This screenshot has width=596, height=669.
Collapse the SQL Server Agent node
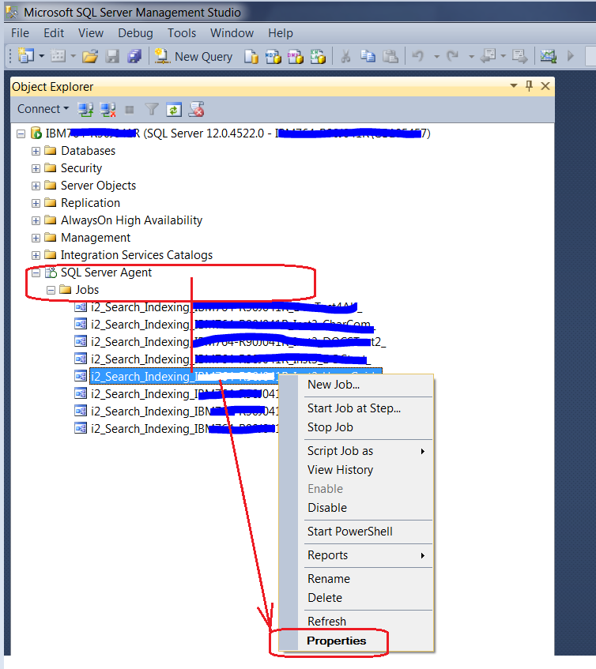[36, 272]
